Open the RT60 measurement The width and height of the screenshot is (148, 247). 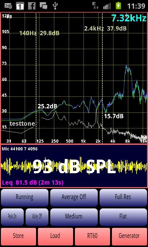pyautogui.click(x=92, y=237)
